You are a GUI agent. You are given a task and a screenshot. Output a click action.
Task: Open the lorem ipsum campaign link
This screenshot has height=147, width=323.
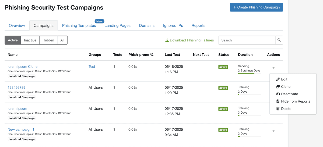[17, 108]
